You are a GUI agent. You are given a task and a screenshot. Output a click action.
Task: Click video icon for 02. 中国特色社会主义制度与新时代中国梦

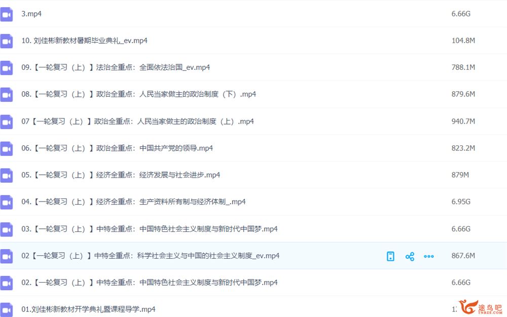tap(6, 283)
